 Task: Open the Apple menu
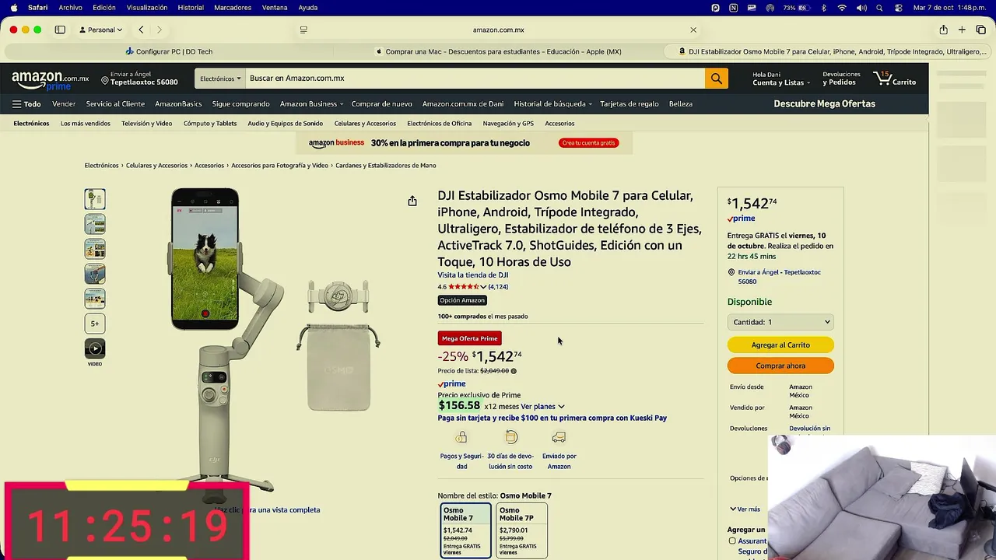click(13, 8)
